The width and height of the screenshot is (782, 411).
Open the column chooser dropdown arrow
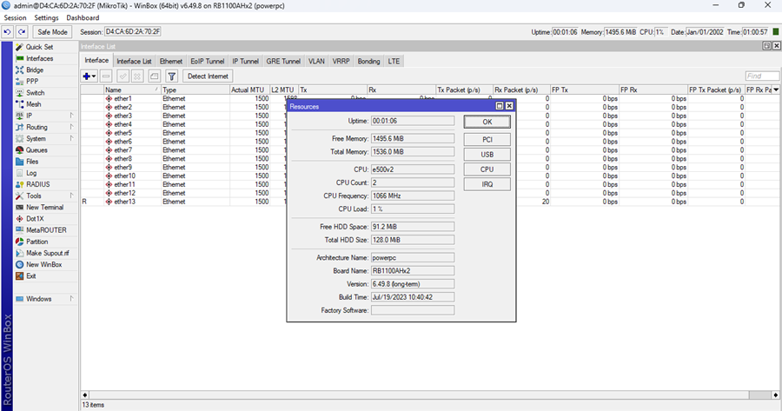click(x=776, y=89)
